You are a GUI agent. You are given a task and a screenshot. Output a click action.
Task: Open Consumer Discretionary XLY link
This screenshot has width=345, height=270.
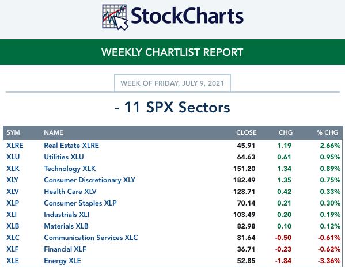tap(89, 180)
